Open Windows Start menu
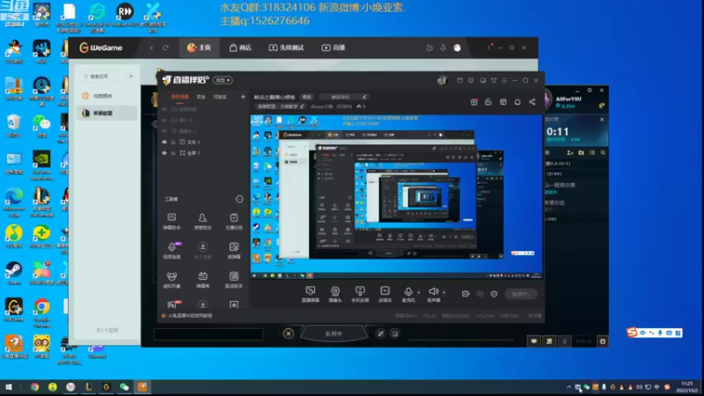 (x=9, y=387)
